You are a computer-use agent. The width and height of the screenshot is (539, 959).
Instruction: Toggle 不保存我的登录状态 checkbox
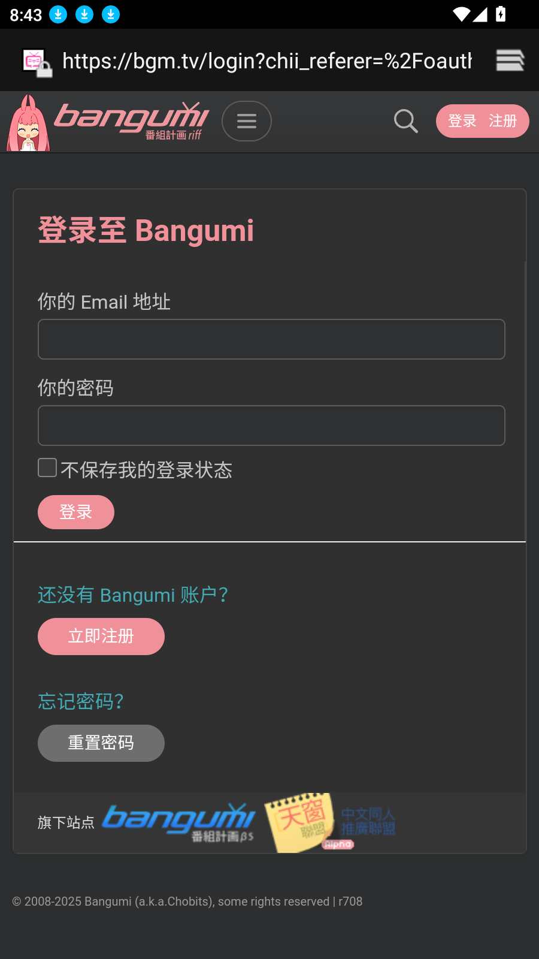tap(47, 468)
